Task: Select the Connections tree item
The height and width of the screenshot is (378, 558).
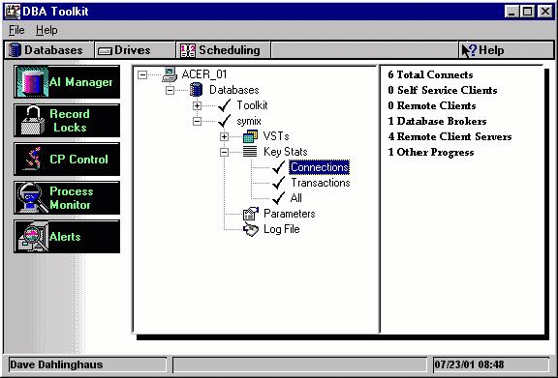Action: (x=320, y=167)
